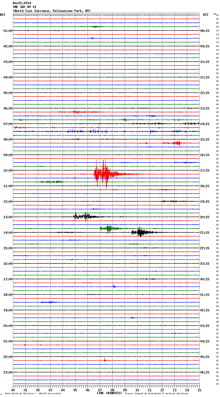Image resolution: width=220 pixels, height=397 pixels.
Task: Select the 18:00 MST time label
Action: tap(8, 295)
